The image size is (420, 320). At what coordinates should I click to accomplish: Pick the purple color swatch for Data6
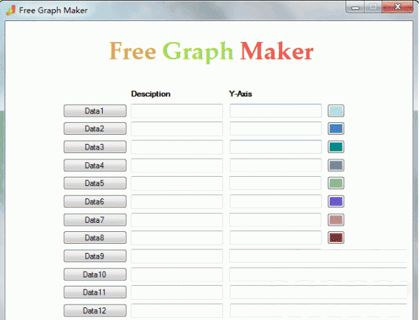click(x=336, y=201)
